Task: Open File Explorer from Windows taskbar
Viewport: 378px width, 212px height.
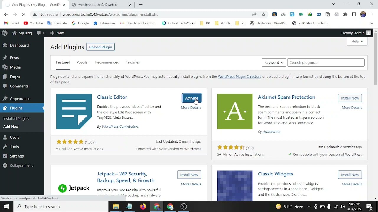Action: pyautogui.click(x=116, y=207)
